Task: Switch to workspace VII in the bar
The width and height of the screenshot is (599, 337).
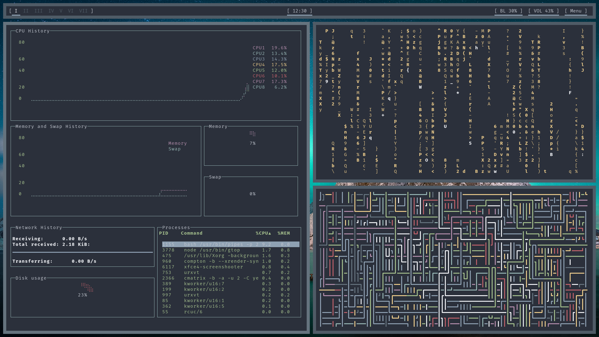Action: click(x=83, y=11)
